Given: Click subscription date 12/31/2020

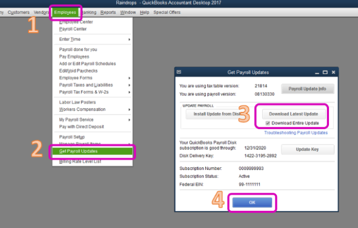Looking at the screenshot, I should (x=255, y=148).
